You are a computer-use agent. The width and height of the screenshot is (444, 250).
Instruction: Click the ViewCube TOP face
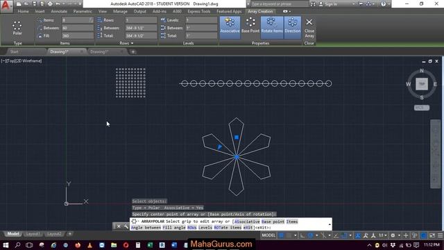coord(422,84)
